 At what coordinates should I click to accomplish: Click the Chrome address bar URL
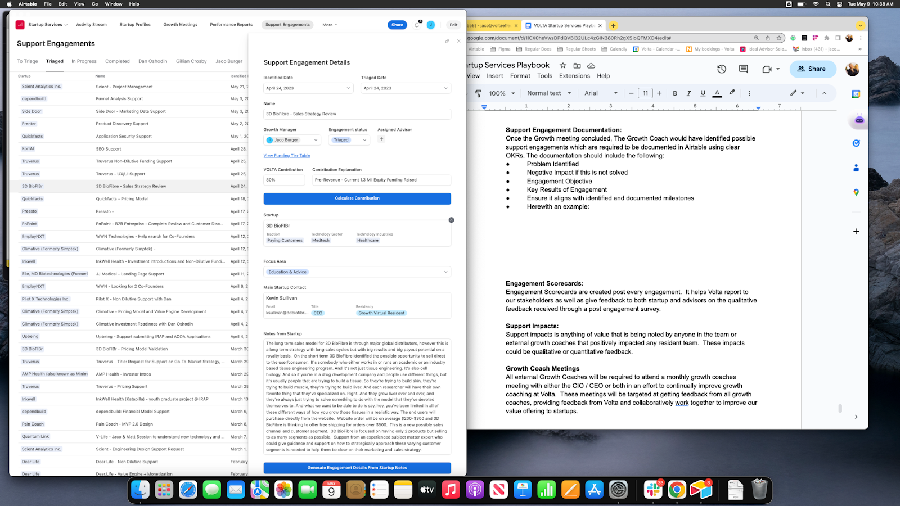(x=568, y=38)
